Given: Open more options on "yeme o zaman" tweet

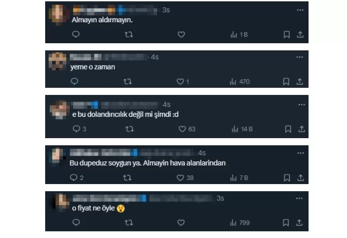Looking at the screenshot, I should 300,57.
